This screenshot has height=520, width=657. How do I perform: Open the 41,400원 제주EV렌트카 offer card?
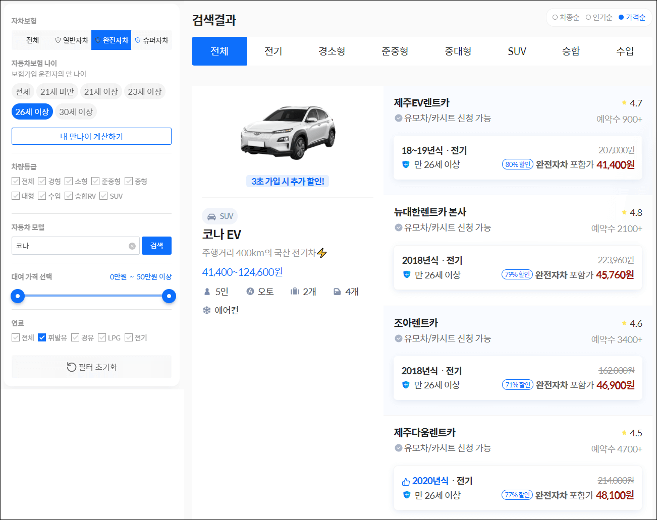click(x=518, y=157)
